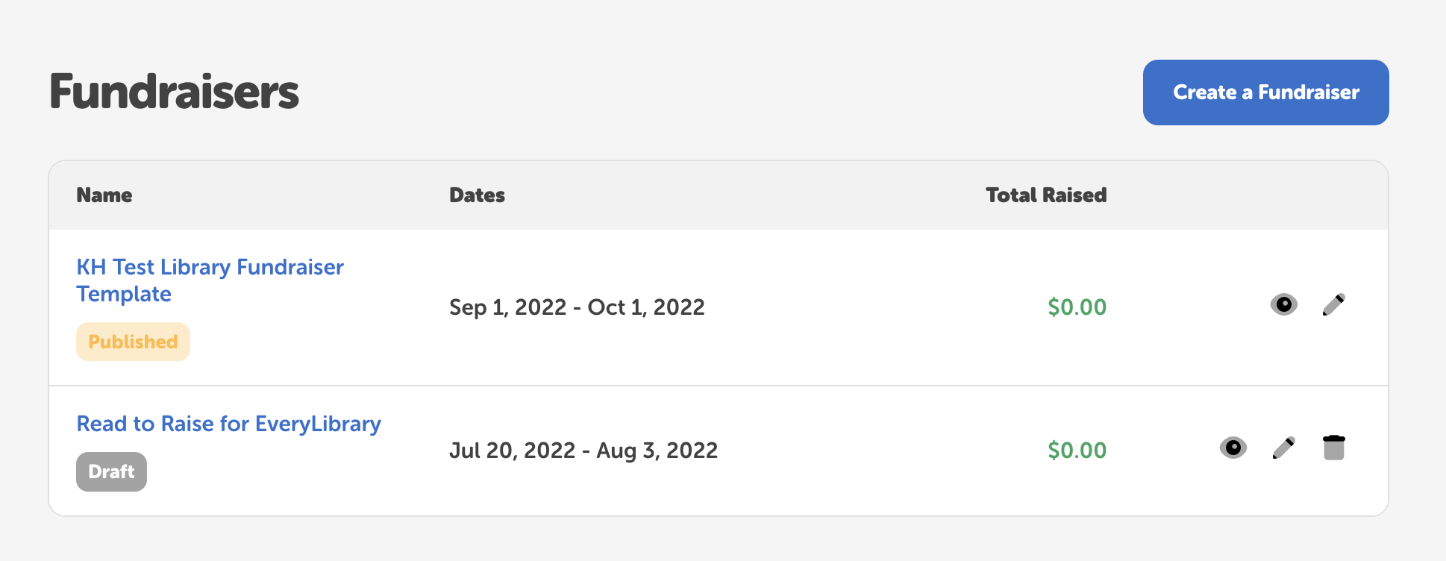Click the Draft status badge
The height and width of the screenshot is (561, 1446).
[111, 471]
